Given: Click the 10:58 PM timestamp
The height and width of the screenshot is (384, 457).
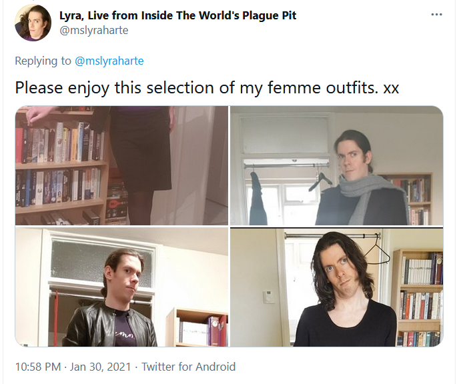Looking at the screenshot, I should [x=38, y=367].
